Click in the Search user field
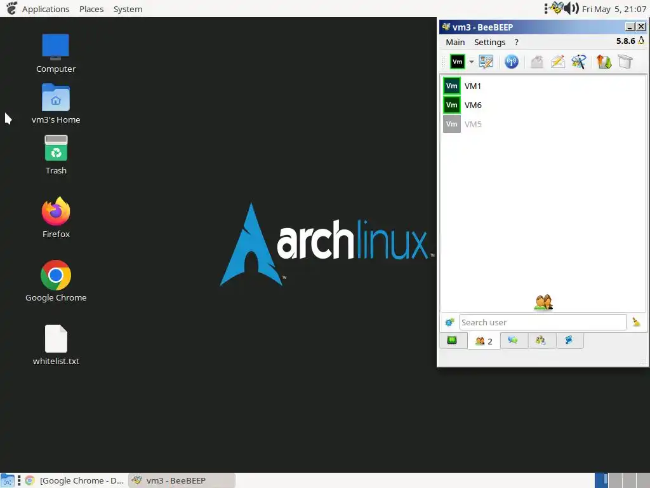Viewport: 650px width, 488px height. pyautogui.click(x=543, y=322)
